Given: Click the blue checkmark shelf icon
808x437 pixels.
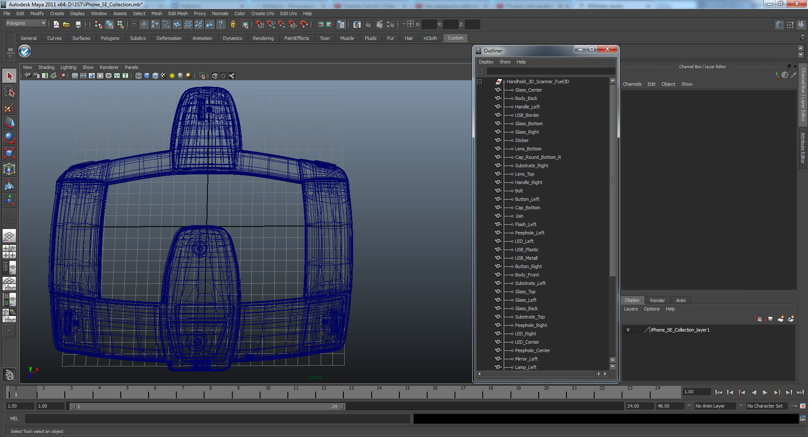Looking at the screenshot, I should click(x=24, y=51).
